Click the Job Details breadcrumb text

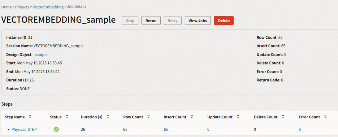pyautogui.click(x=76, y=7)
